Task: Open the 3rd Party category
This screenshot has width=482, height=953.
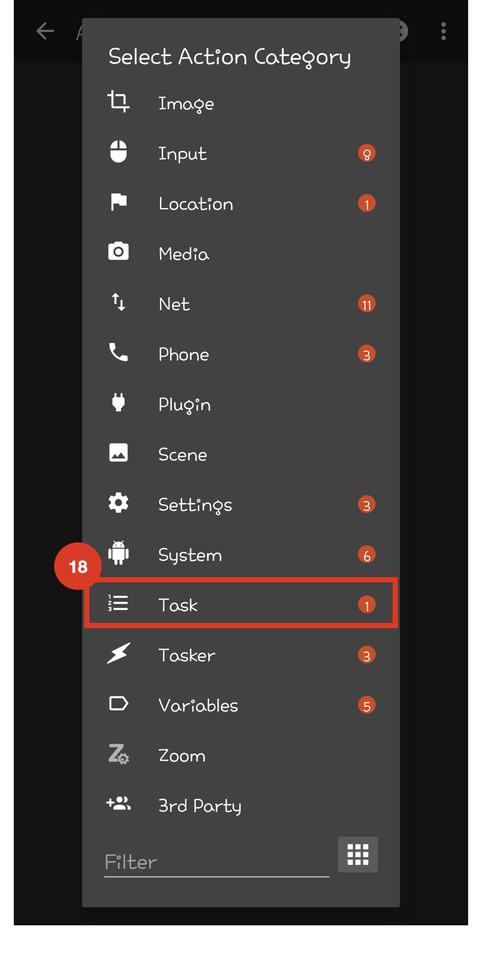Action: click(241, 805)
